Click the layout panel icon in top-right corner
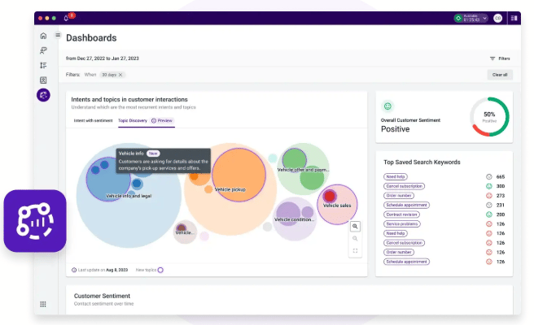 click(514, 18)
